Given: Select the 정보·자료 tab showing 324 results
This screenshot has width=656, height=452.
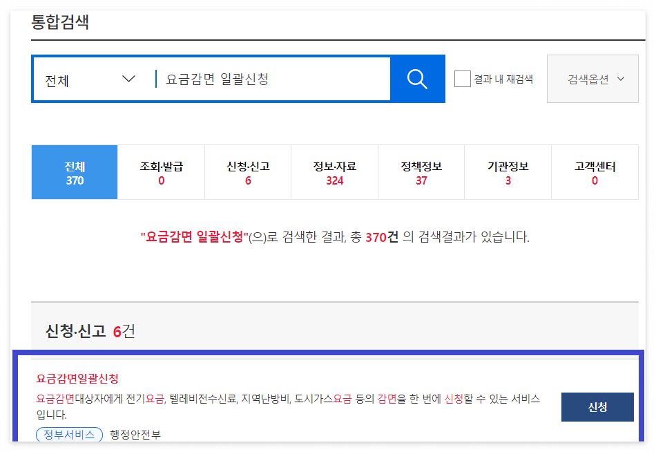Looking at the screenshot, I should click(x=334, y=171).
